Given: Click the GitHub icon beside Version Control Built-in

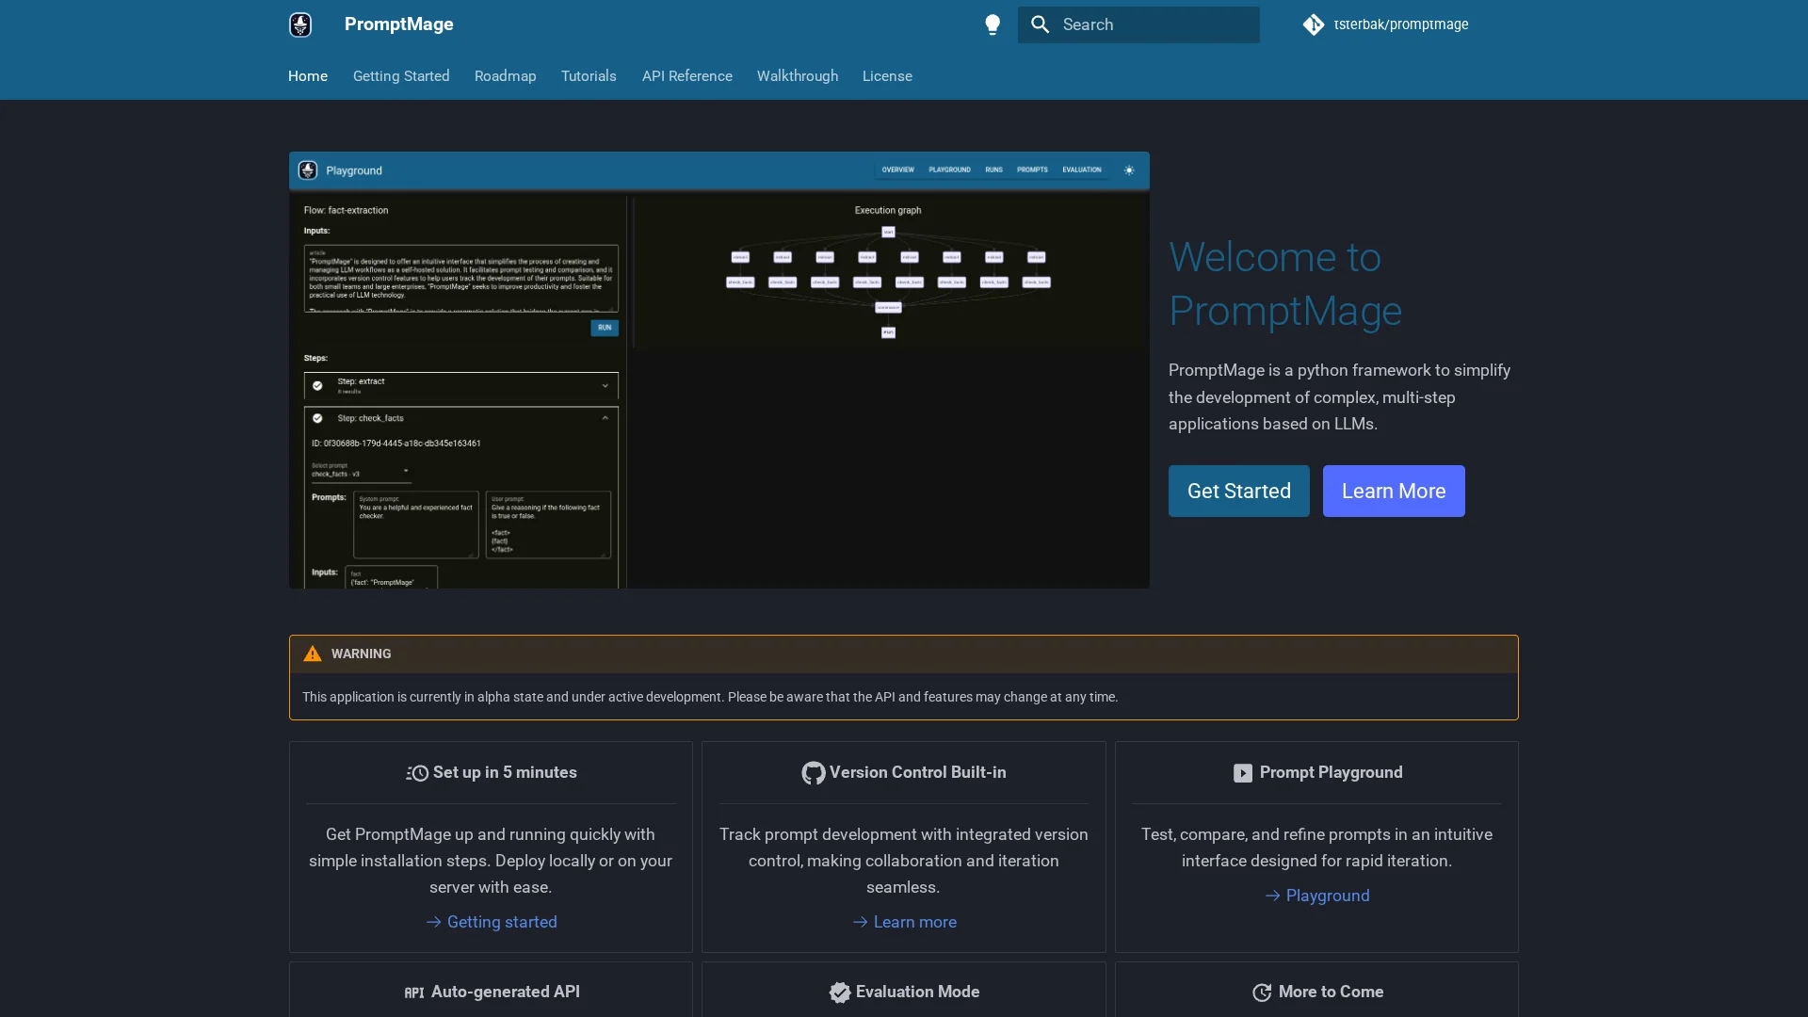Looking at the screenshot, I should (814, 773).
